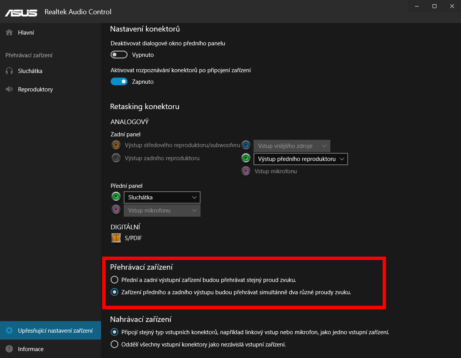
Task: Click the black rear speaker jack icon
Action: pyautogui.click(x=116, y=158)
